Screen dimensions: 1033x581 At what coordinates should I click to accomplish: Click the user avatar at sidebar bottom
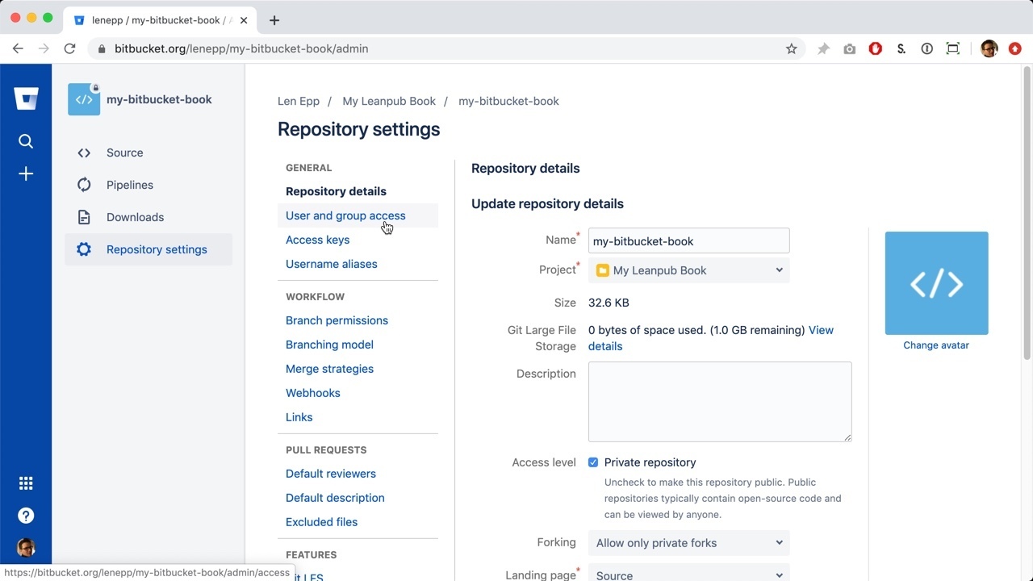26,548
